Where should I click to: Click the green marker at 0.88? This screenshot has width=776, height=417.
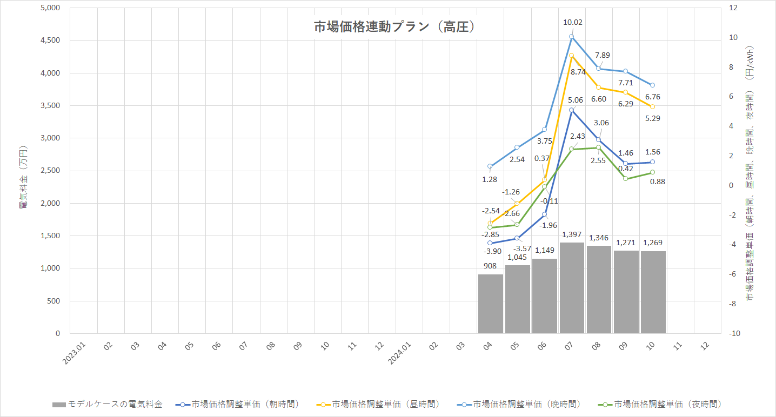tap(652, 172)
